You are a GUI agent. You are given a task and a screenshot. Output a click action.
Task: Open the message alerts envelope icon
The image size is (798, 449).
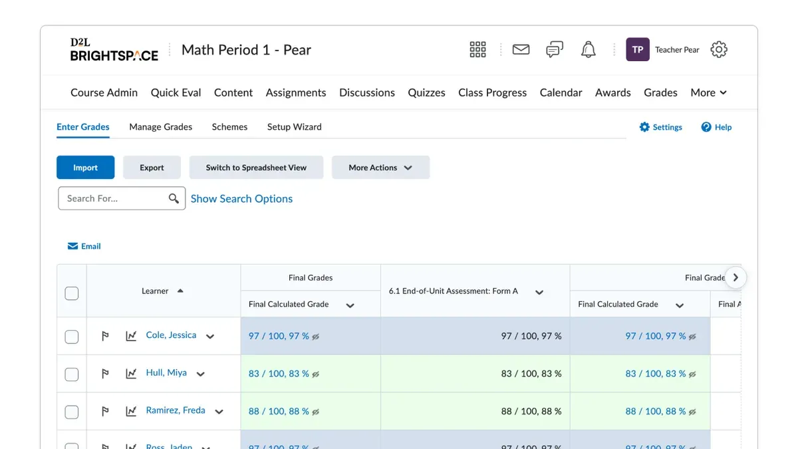[x=521, y=50]
